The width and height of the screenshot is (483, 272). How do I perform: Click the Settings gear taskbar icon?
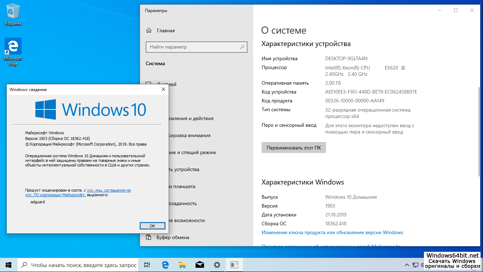(x=217, y=265)
